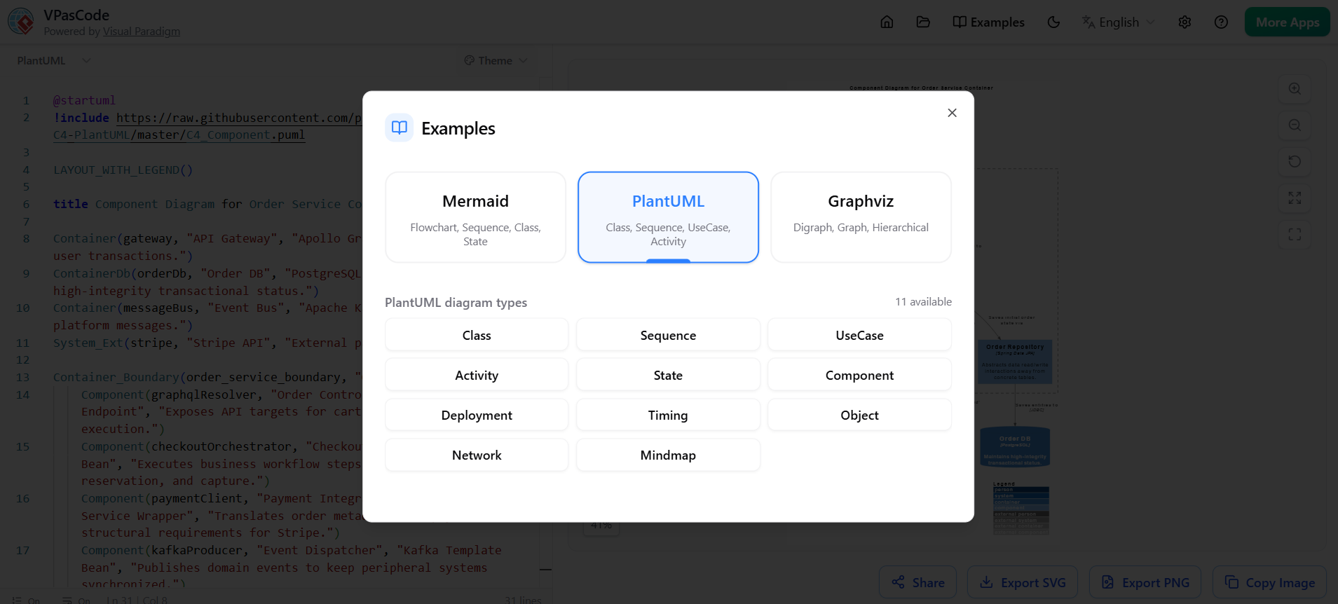
Task: Select the Graphviz examples card
Action: click(x=861, y=217)
